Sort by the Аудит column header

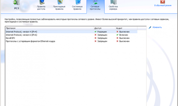point(126,28)
